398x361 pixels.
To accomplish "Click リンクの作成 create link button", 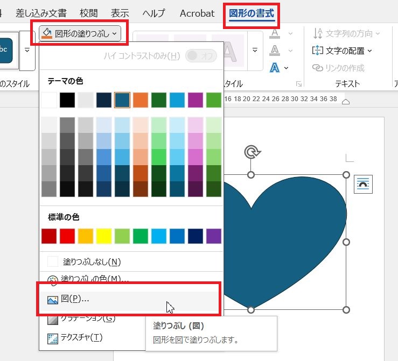I will 338,68.
